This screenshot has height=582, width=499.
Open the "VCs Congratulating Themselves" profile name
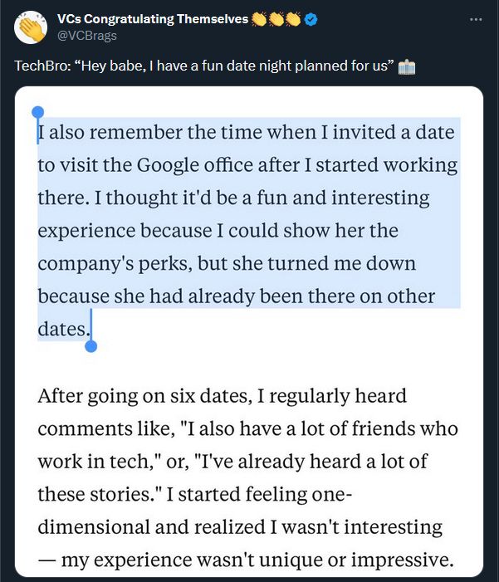[153, 19]
